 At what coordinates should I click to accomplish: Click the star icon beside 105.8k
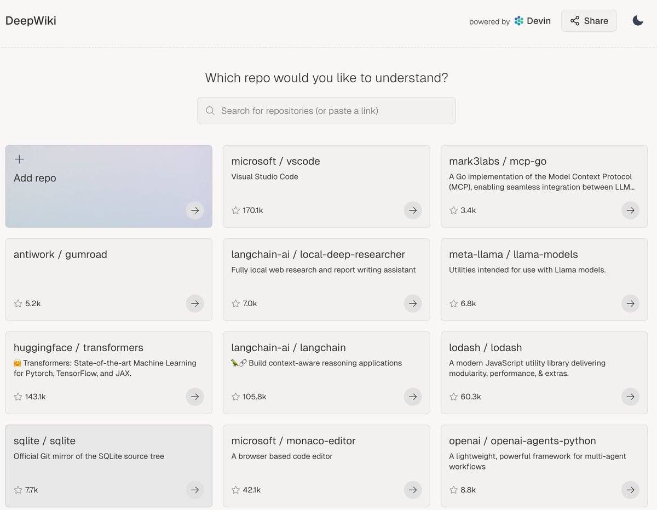pos(236,397)
